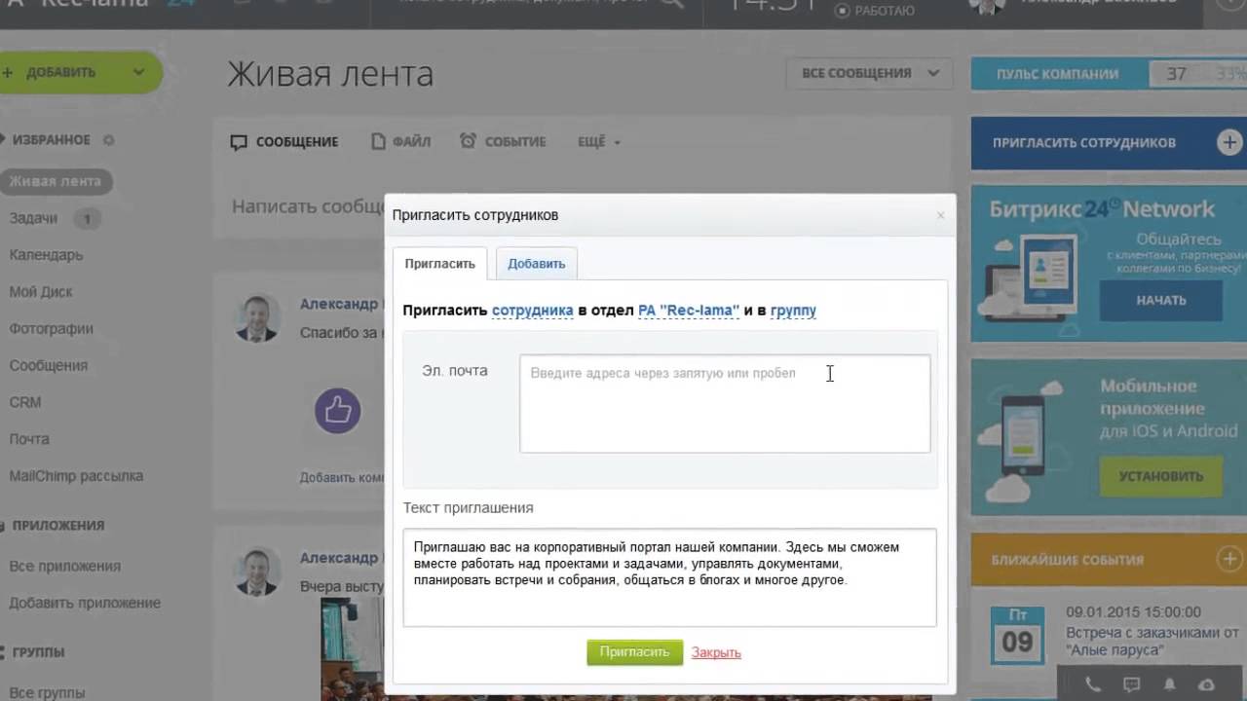The image size is (1247, 701).
Task: Open Добавить приложение in sidebar
Action: pyautogui.click(x=85, y=603)
